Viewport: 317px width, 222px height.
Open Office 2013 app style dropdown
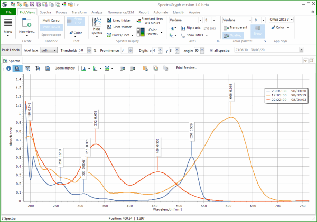click(292, 20)
